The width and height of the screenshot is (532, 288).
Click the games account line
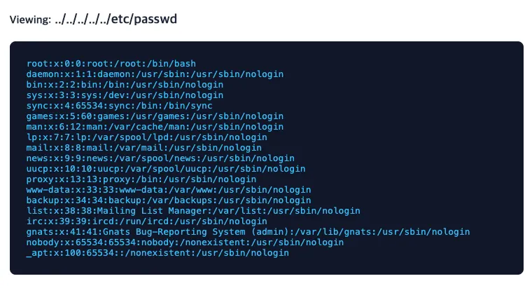click(x=155, y=116)
